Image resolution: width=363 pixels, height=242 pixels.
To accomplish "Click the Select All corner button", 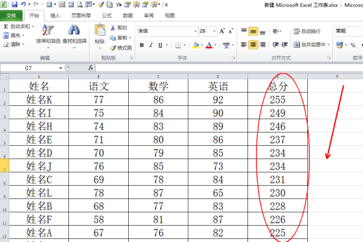I will click(x=4, y=76).
